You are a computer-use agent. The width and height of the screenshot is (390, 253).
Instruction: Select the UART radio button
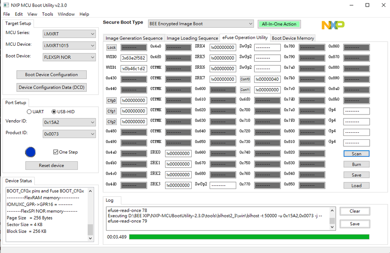point(29,112)
